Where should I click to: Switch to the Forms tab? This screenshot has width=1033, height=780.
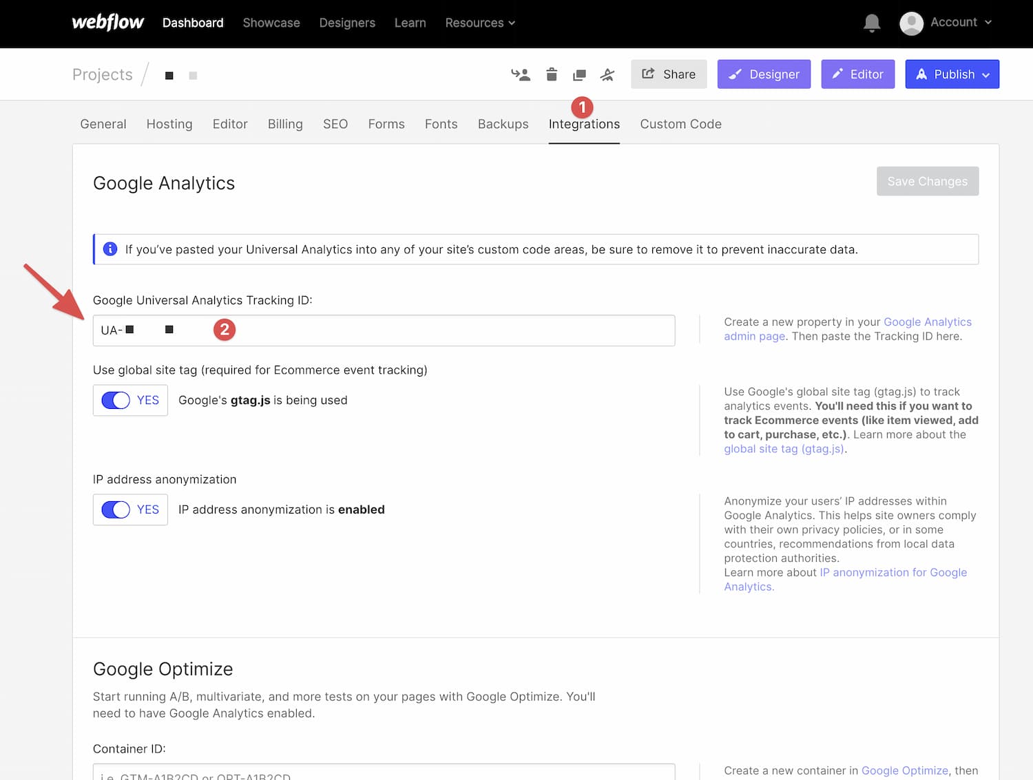click(x=386, y=124)
